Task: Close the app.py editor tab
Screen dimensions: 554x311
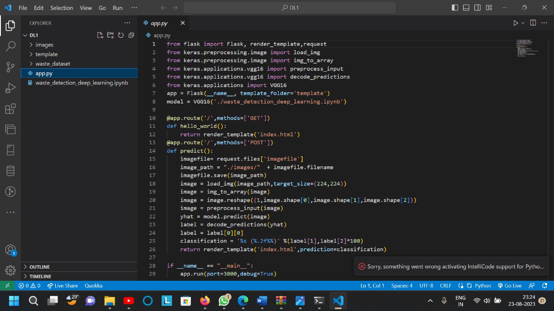Action: (x=183, y=23)
